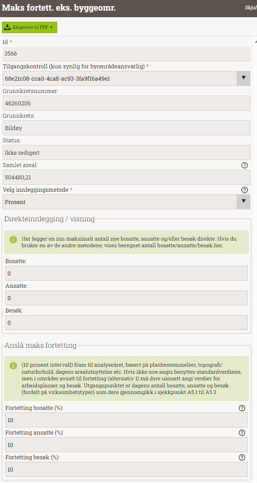Edit Fortetting ansatte percent field
Screen dimensions: 257x483
coord(127,445)
